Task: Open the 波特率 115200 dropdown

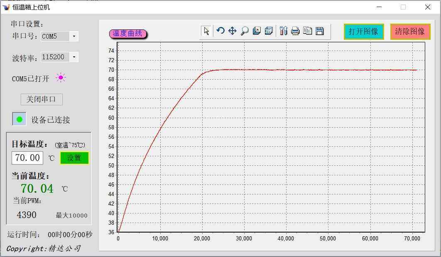Action: click(x=73, y=57)
